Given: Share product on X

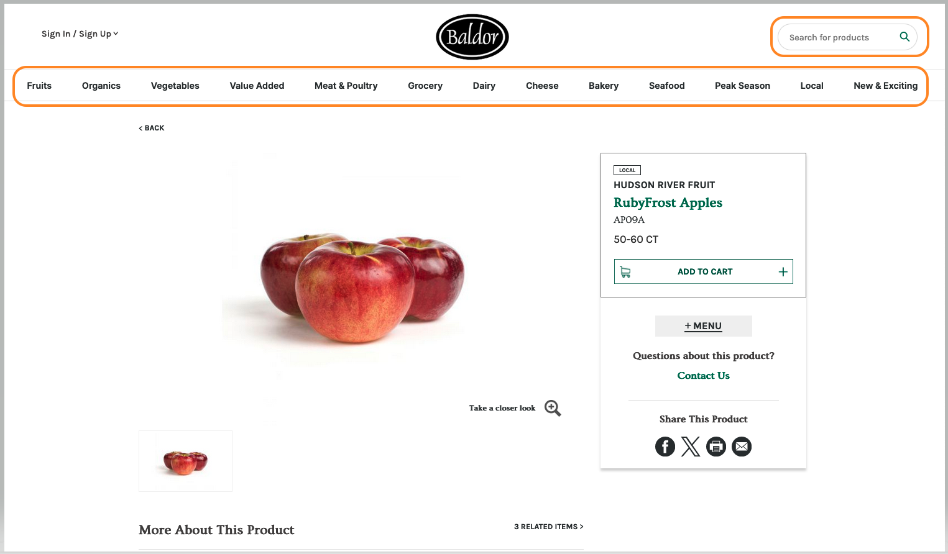Looking at the screenshot, I should click(691, 447).
